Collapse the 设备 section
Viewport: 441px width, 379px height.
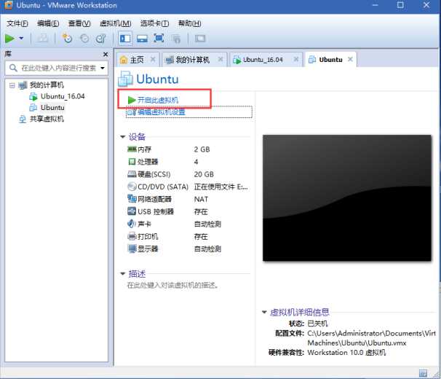click(123, 137)
